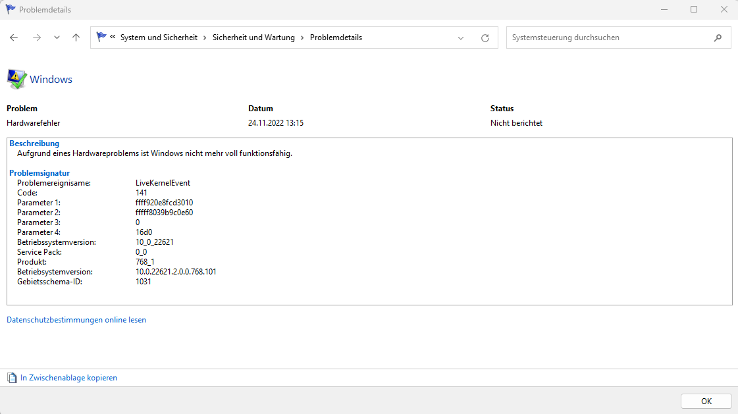Click the Problemdetails title bar flag icon
The height and width of the screenshot is (414, 738).
pyautogui.click(x=11, y=9)
